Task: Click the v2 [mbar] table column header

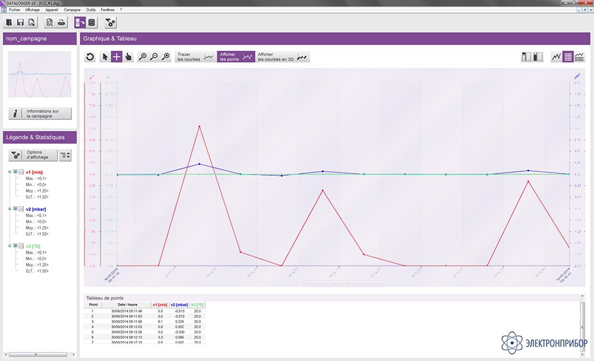Action: [179, 305]
